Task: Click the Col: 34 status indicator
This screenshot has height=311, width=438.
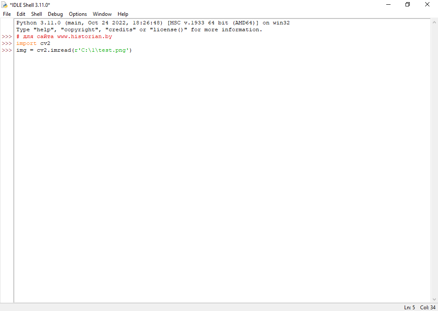Action: pyautogui.click(x=427, y=308)
